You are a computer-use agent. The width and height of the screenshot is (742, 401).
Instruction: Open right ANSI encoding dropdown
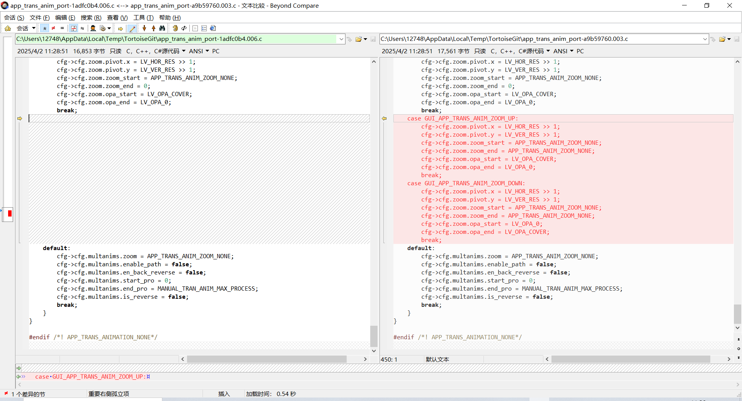[x=563, y=51]
